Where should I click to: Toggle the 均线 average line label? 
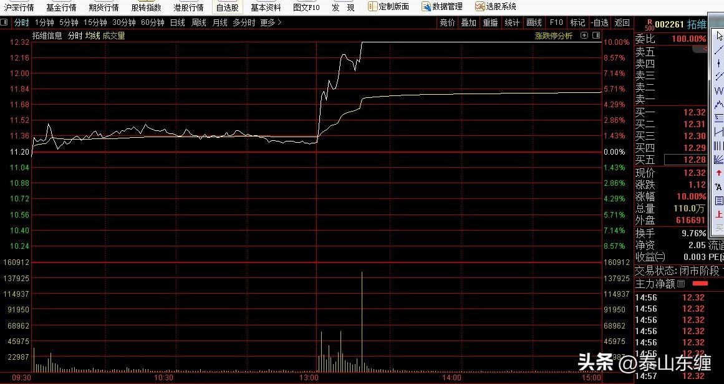[92, 36]
